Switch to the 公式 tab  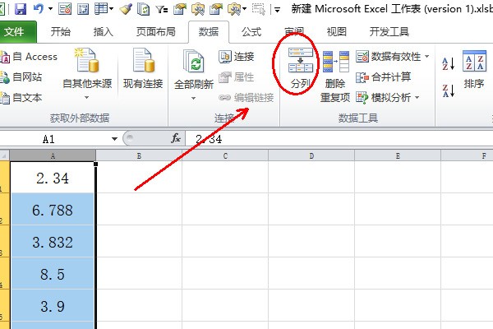click(x=251, y=32)
